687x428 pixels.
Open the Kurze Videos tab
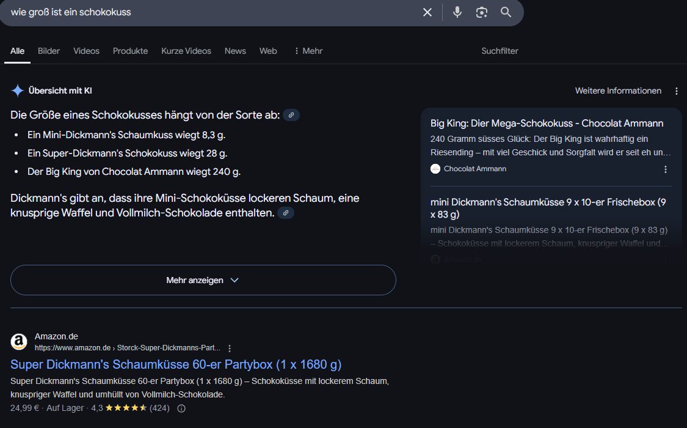click(x=186, y=51)
